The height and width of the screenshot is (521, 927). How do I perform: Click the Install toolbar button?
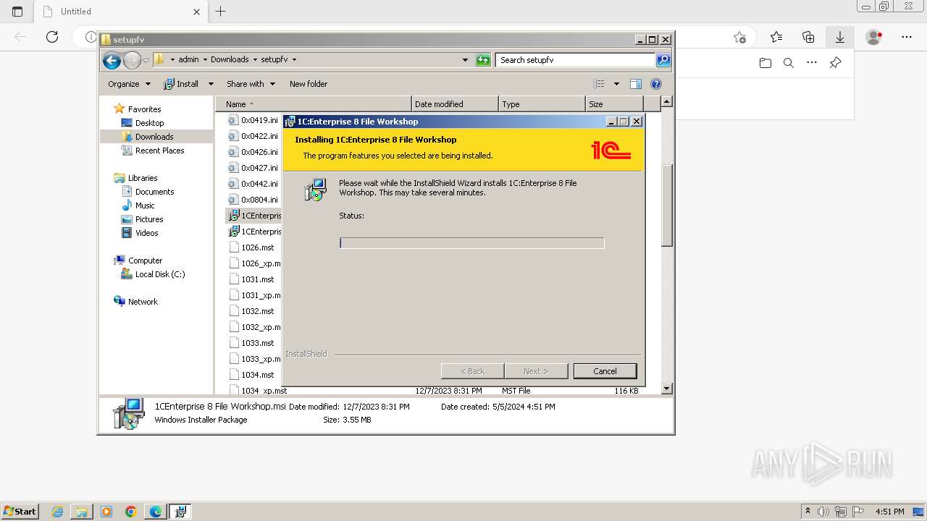point(181,84)
